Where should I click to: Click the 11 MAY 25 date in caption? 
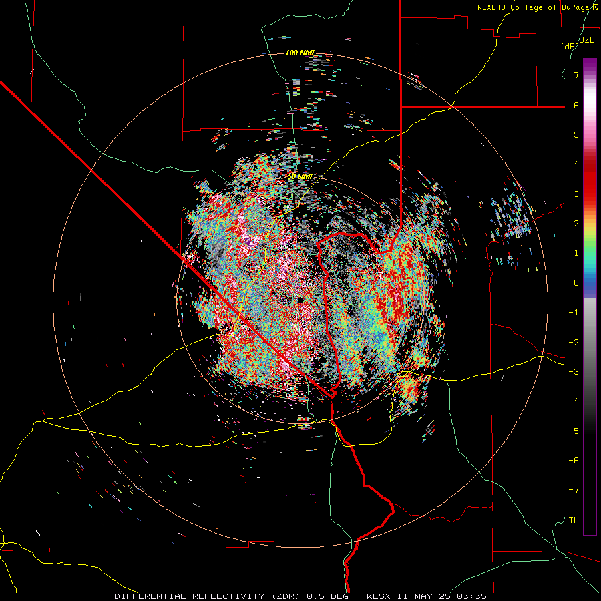pos(425,596)
